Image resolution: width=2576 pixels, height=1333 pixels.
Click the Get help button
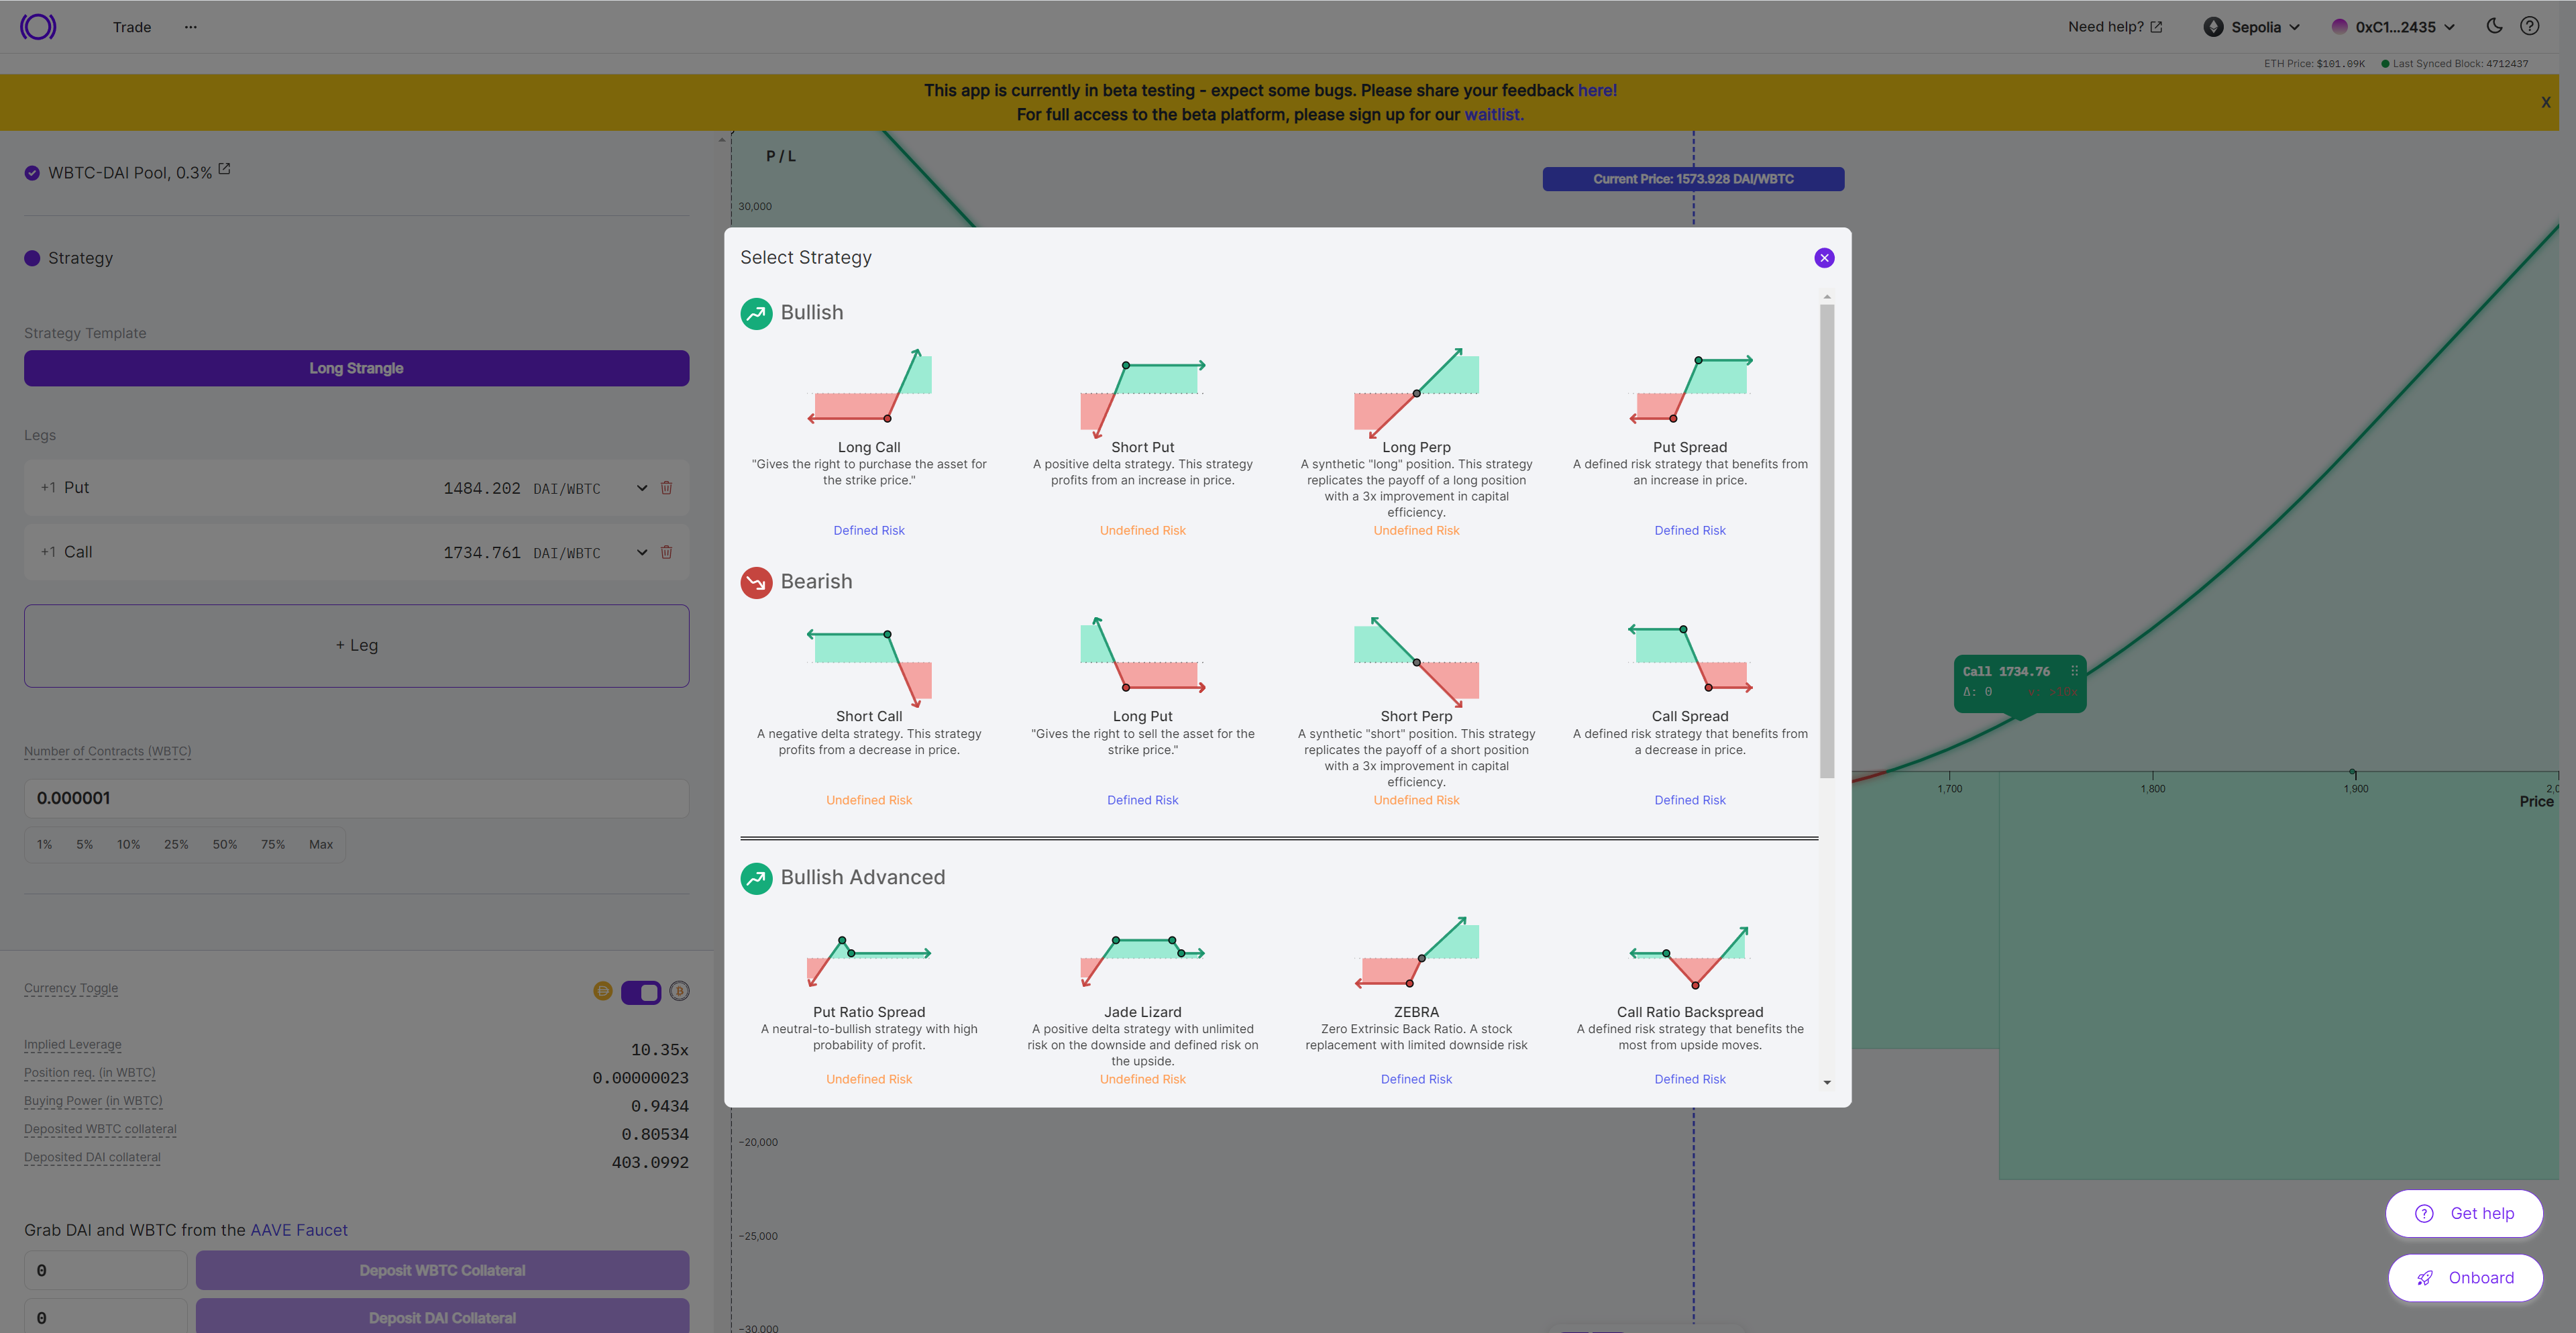point(2464,1213)
